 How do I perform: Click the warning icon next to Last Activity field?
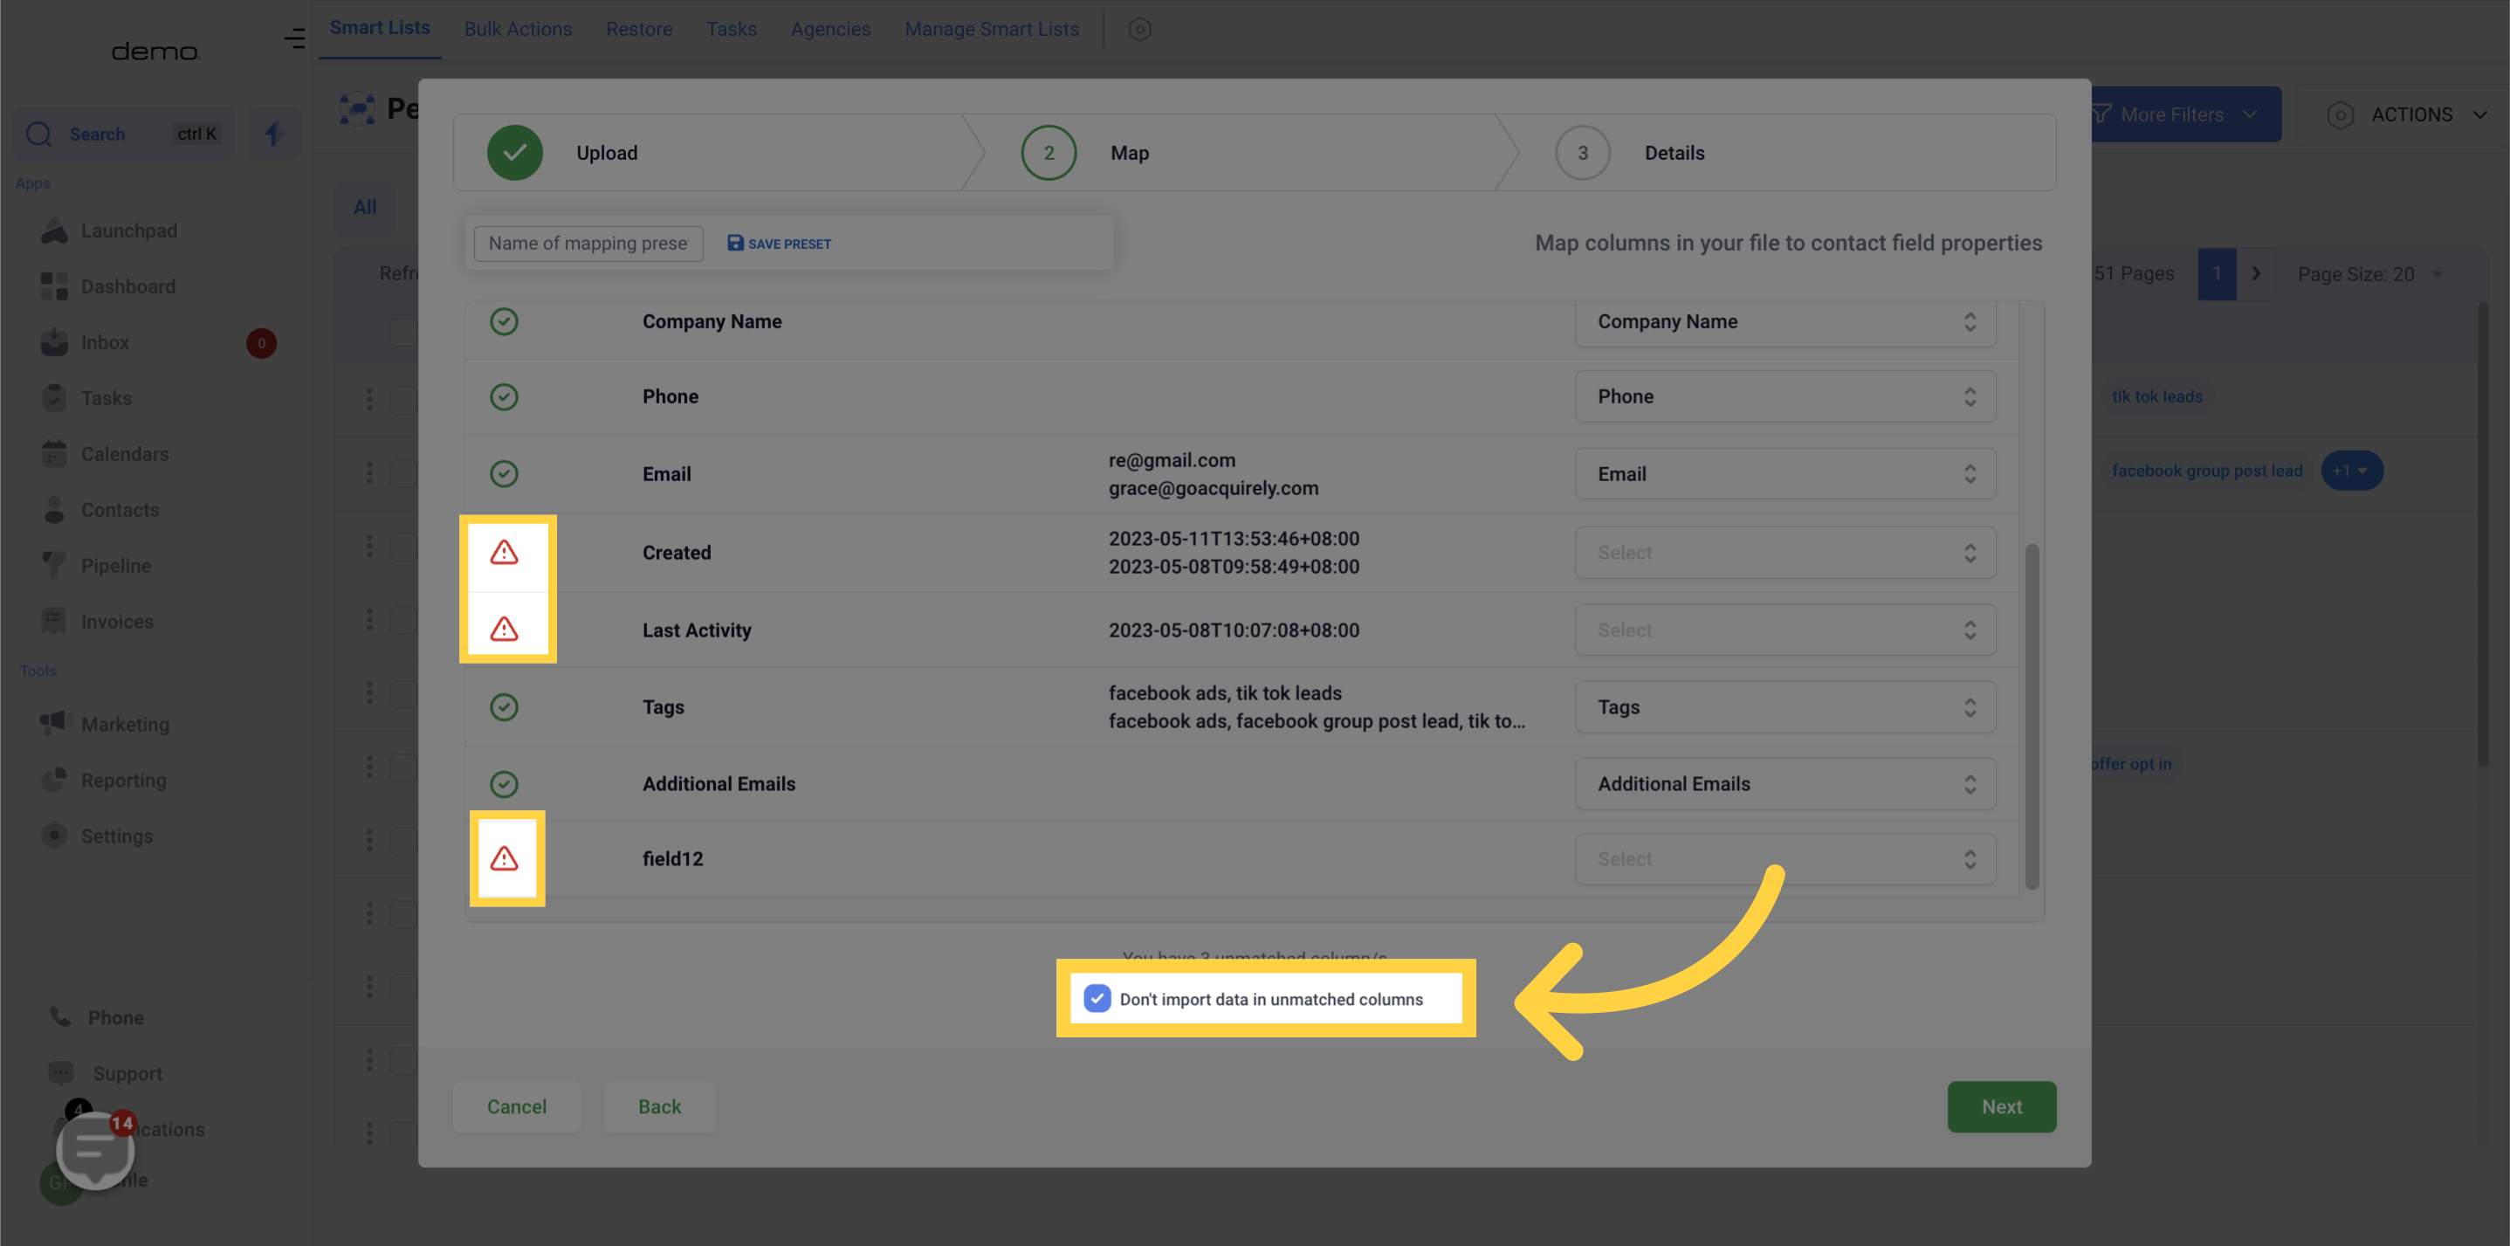click(x=505, y=628)
